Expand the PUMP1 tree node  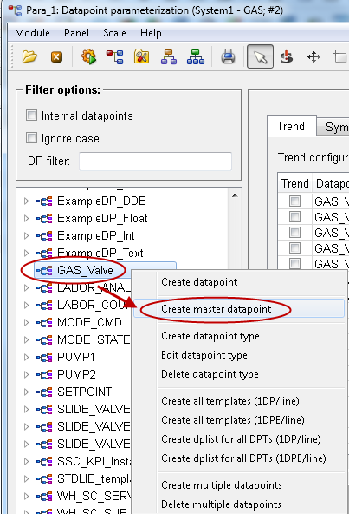pos(27,357)
